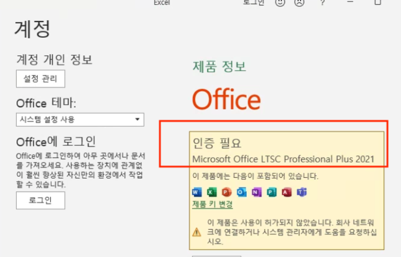This screenshot has height=257, width=401.
Task: Click the 설정 관리 button
Action: [40, 79]
